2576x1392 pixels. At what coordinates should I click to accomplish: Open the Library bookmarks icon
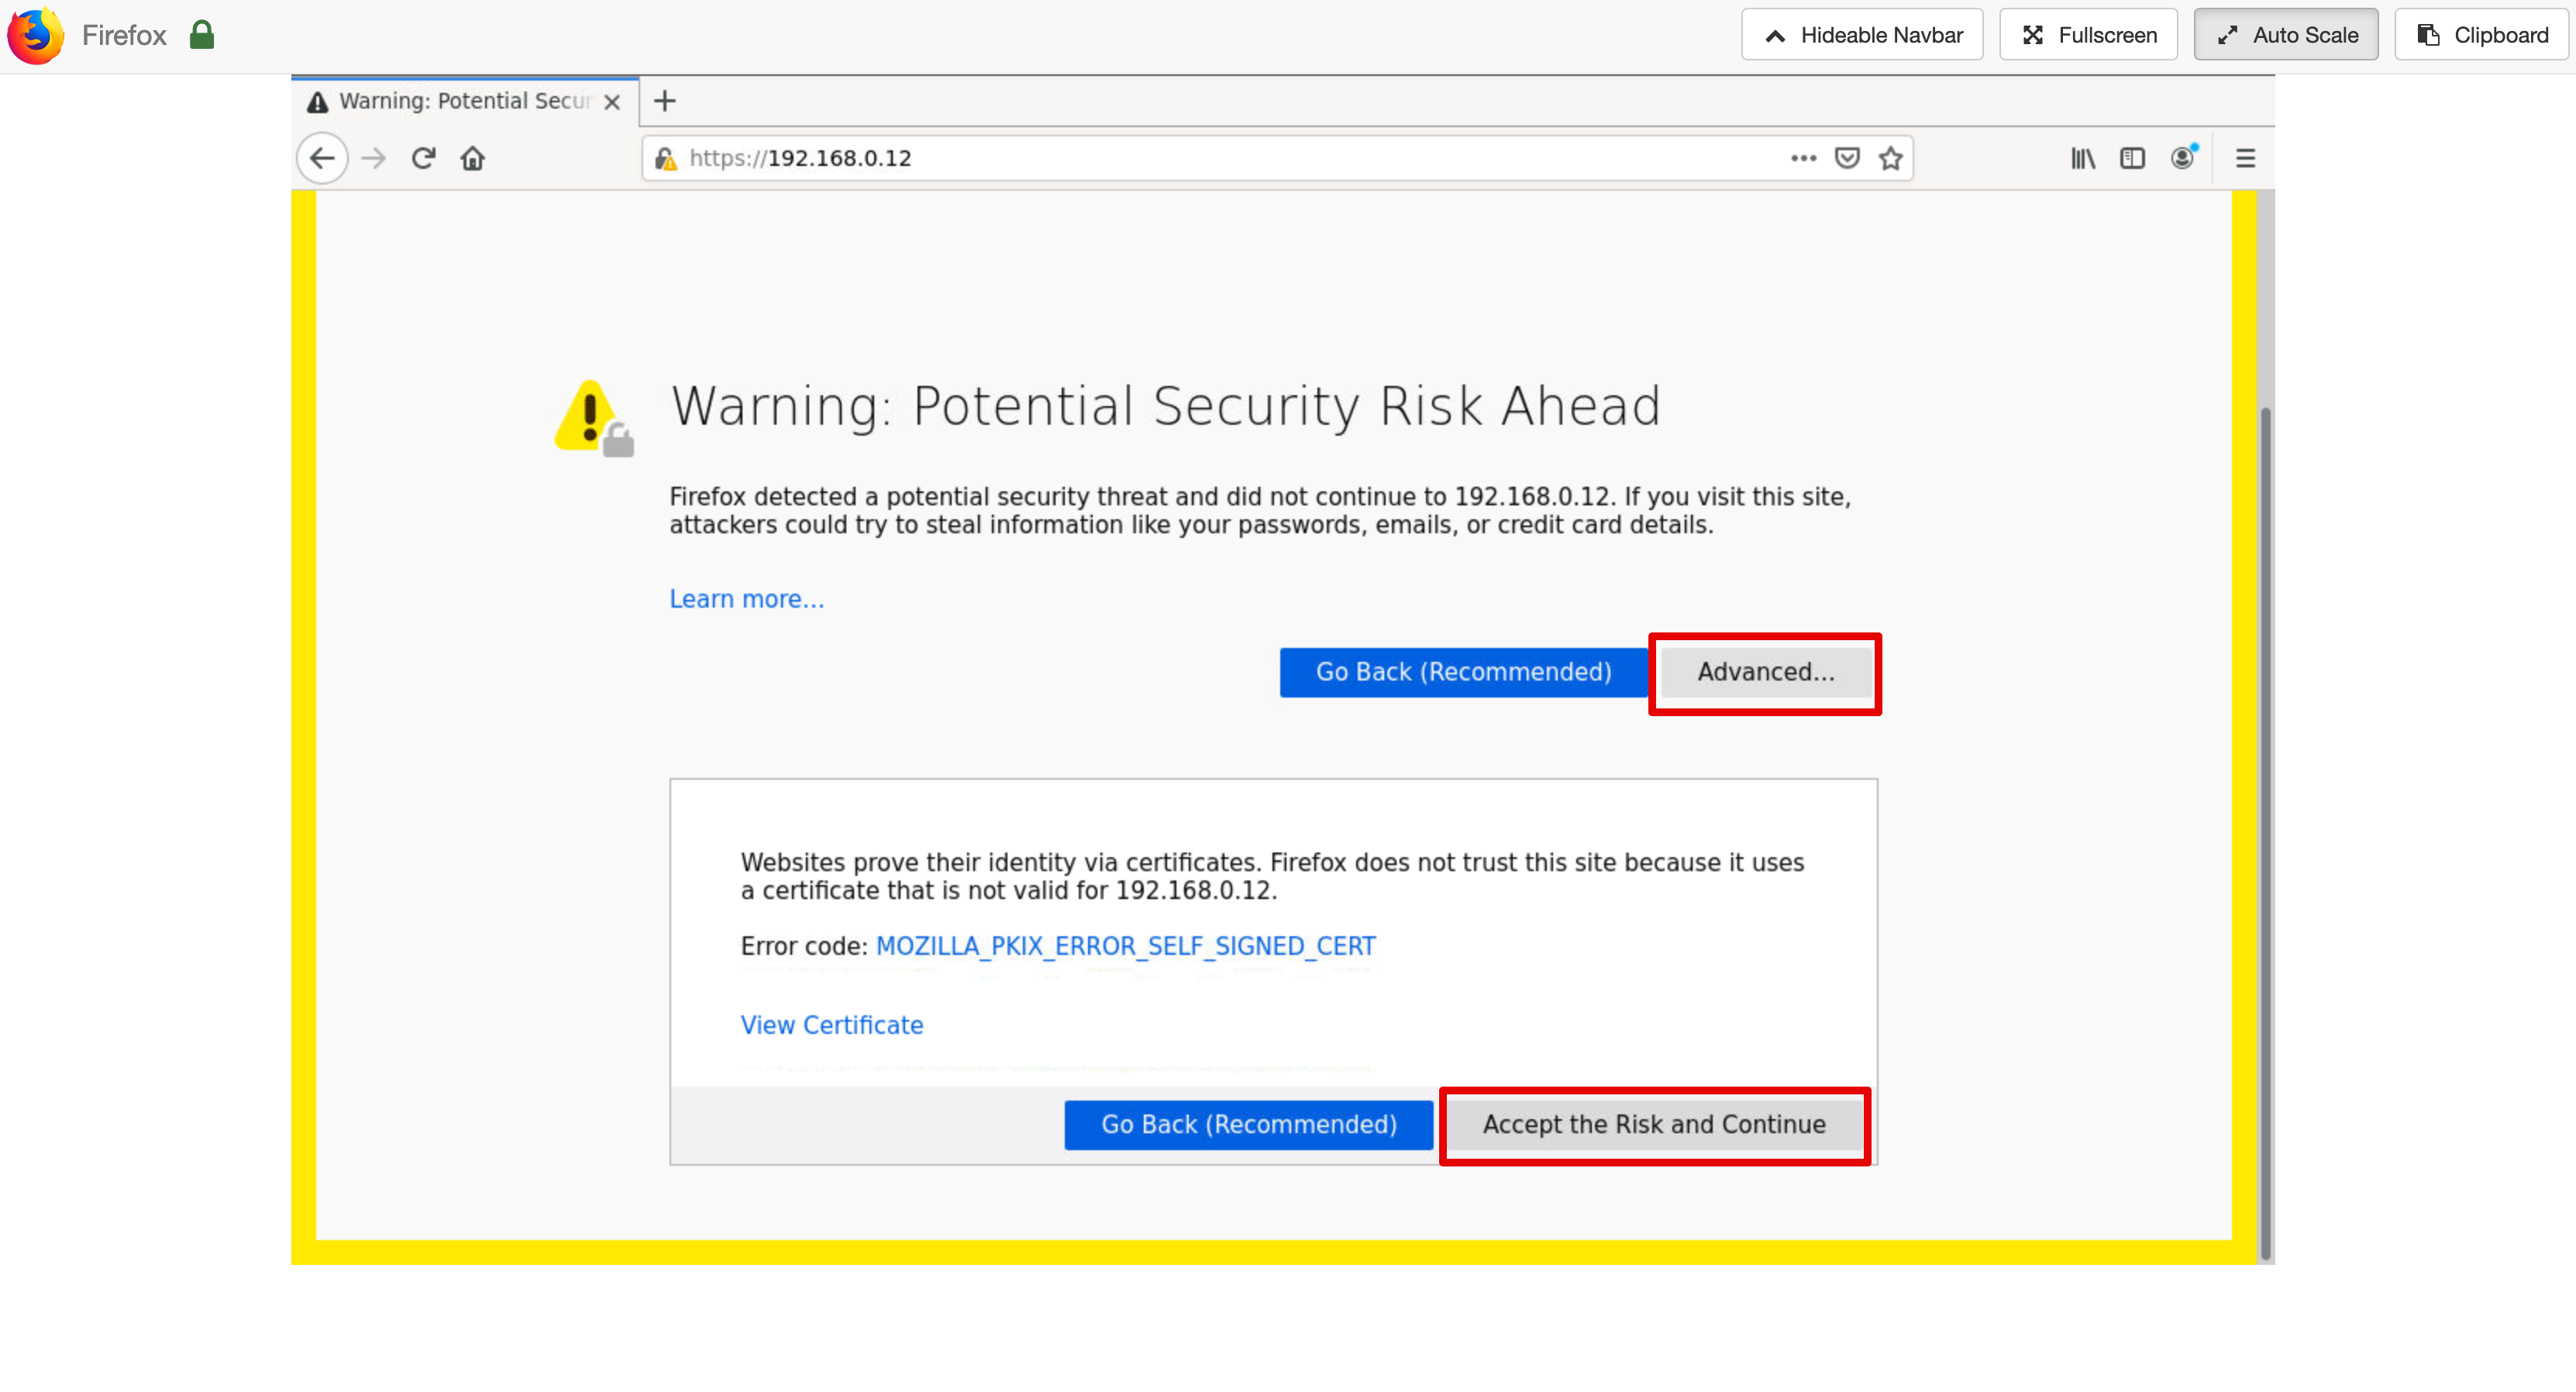[x=2082, y=158]
